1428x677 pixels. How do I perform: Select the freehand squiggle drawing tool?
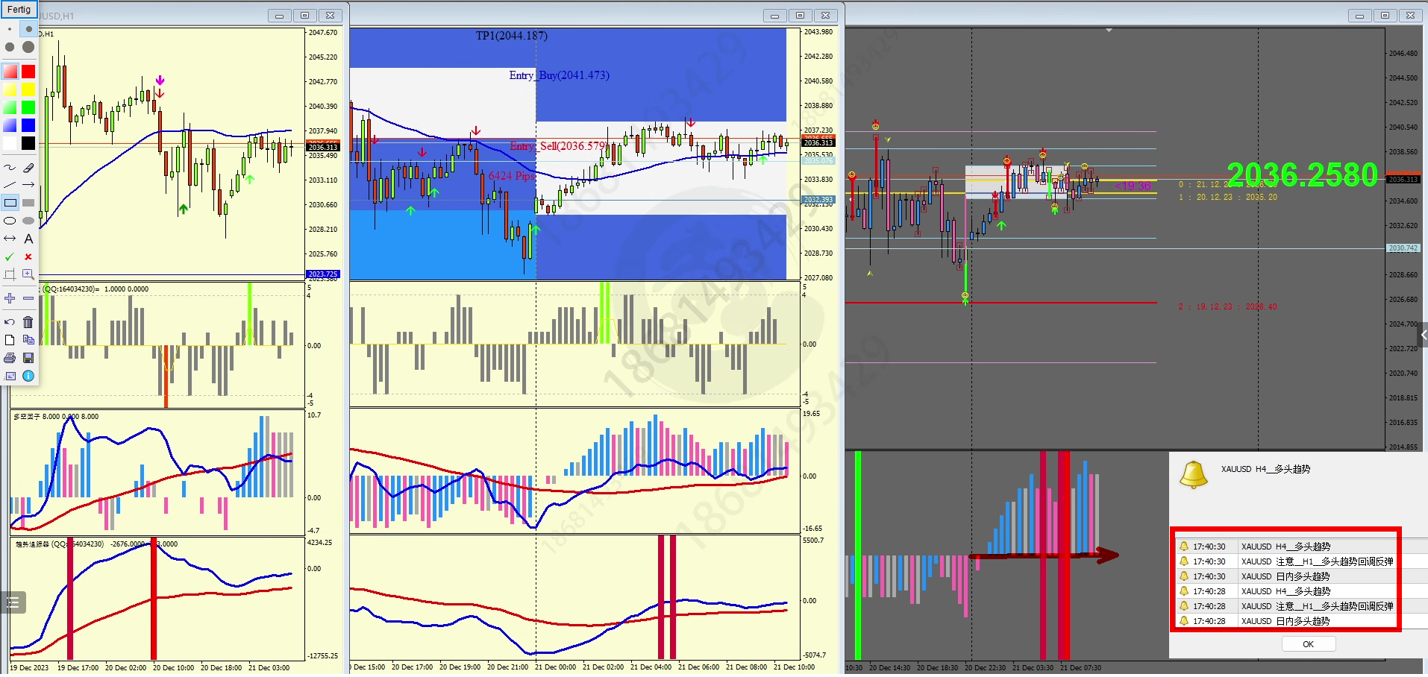10,167
